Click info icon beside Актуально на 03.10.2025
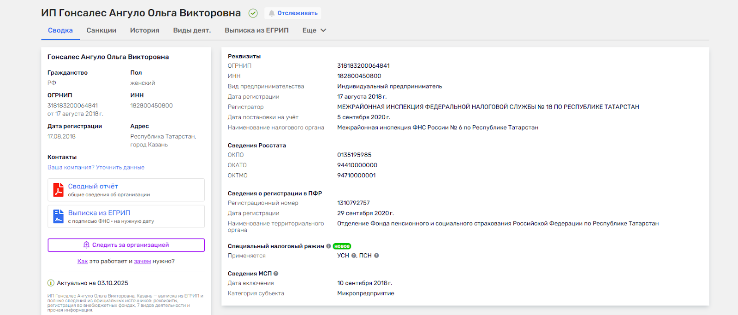The image size is (738, 315). [x=51, y=283]
